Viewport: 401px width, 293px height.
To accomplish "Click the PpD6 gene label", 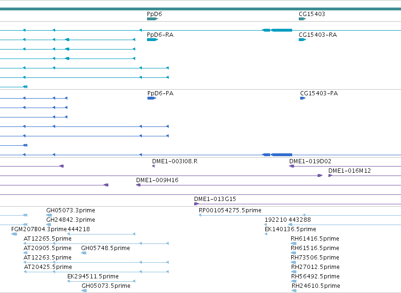I will 154,14.
